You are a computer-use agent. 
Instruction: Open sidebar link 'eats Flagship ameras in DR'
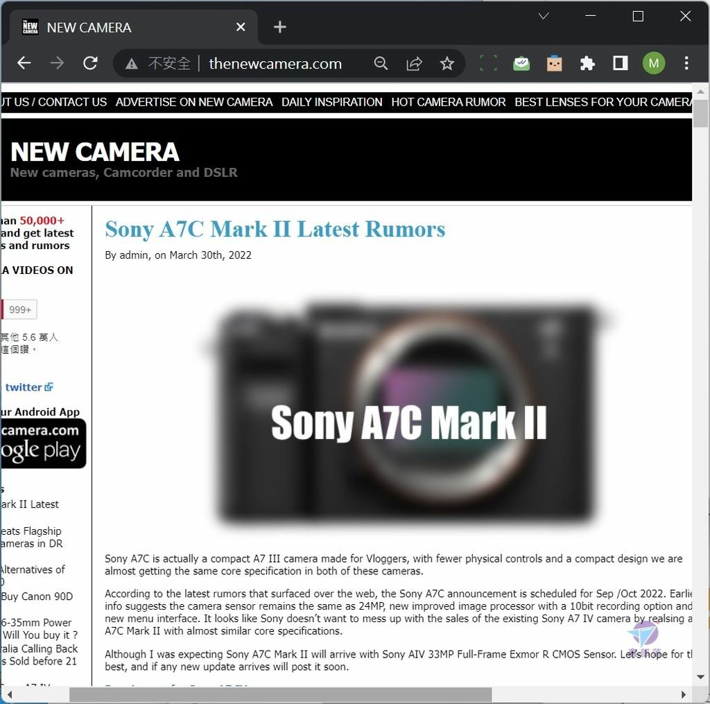pos(32,538)
